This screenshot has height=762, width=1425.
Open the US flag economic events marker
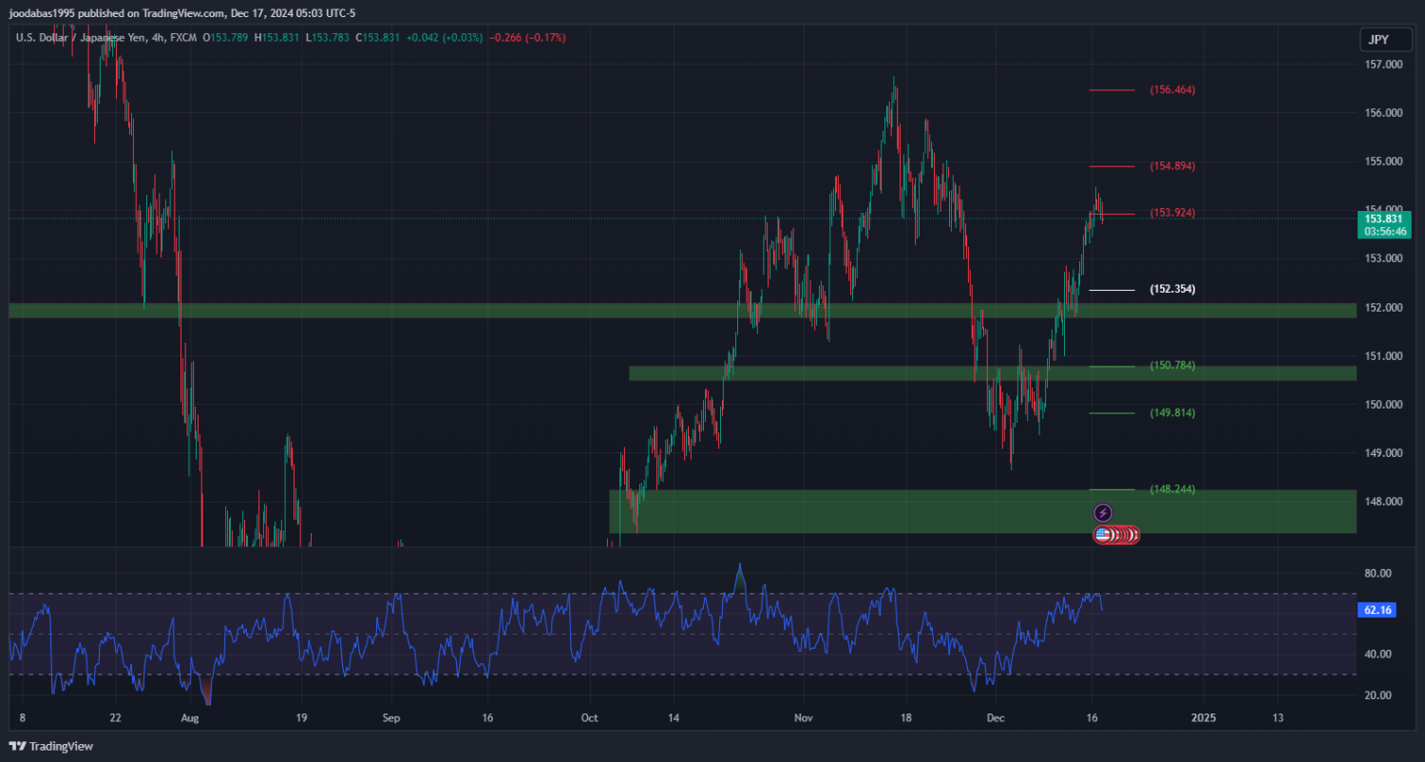[x=1103, y=535]
